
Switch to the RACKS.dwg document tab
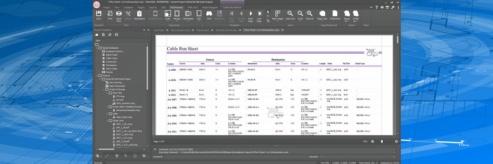coord(203,30)
